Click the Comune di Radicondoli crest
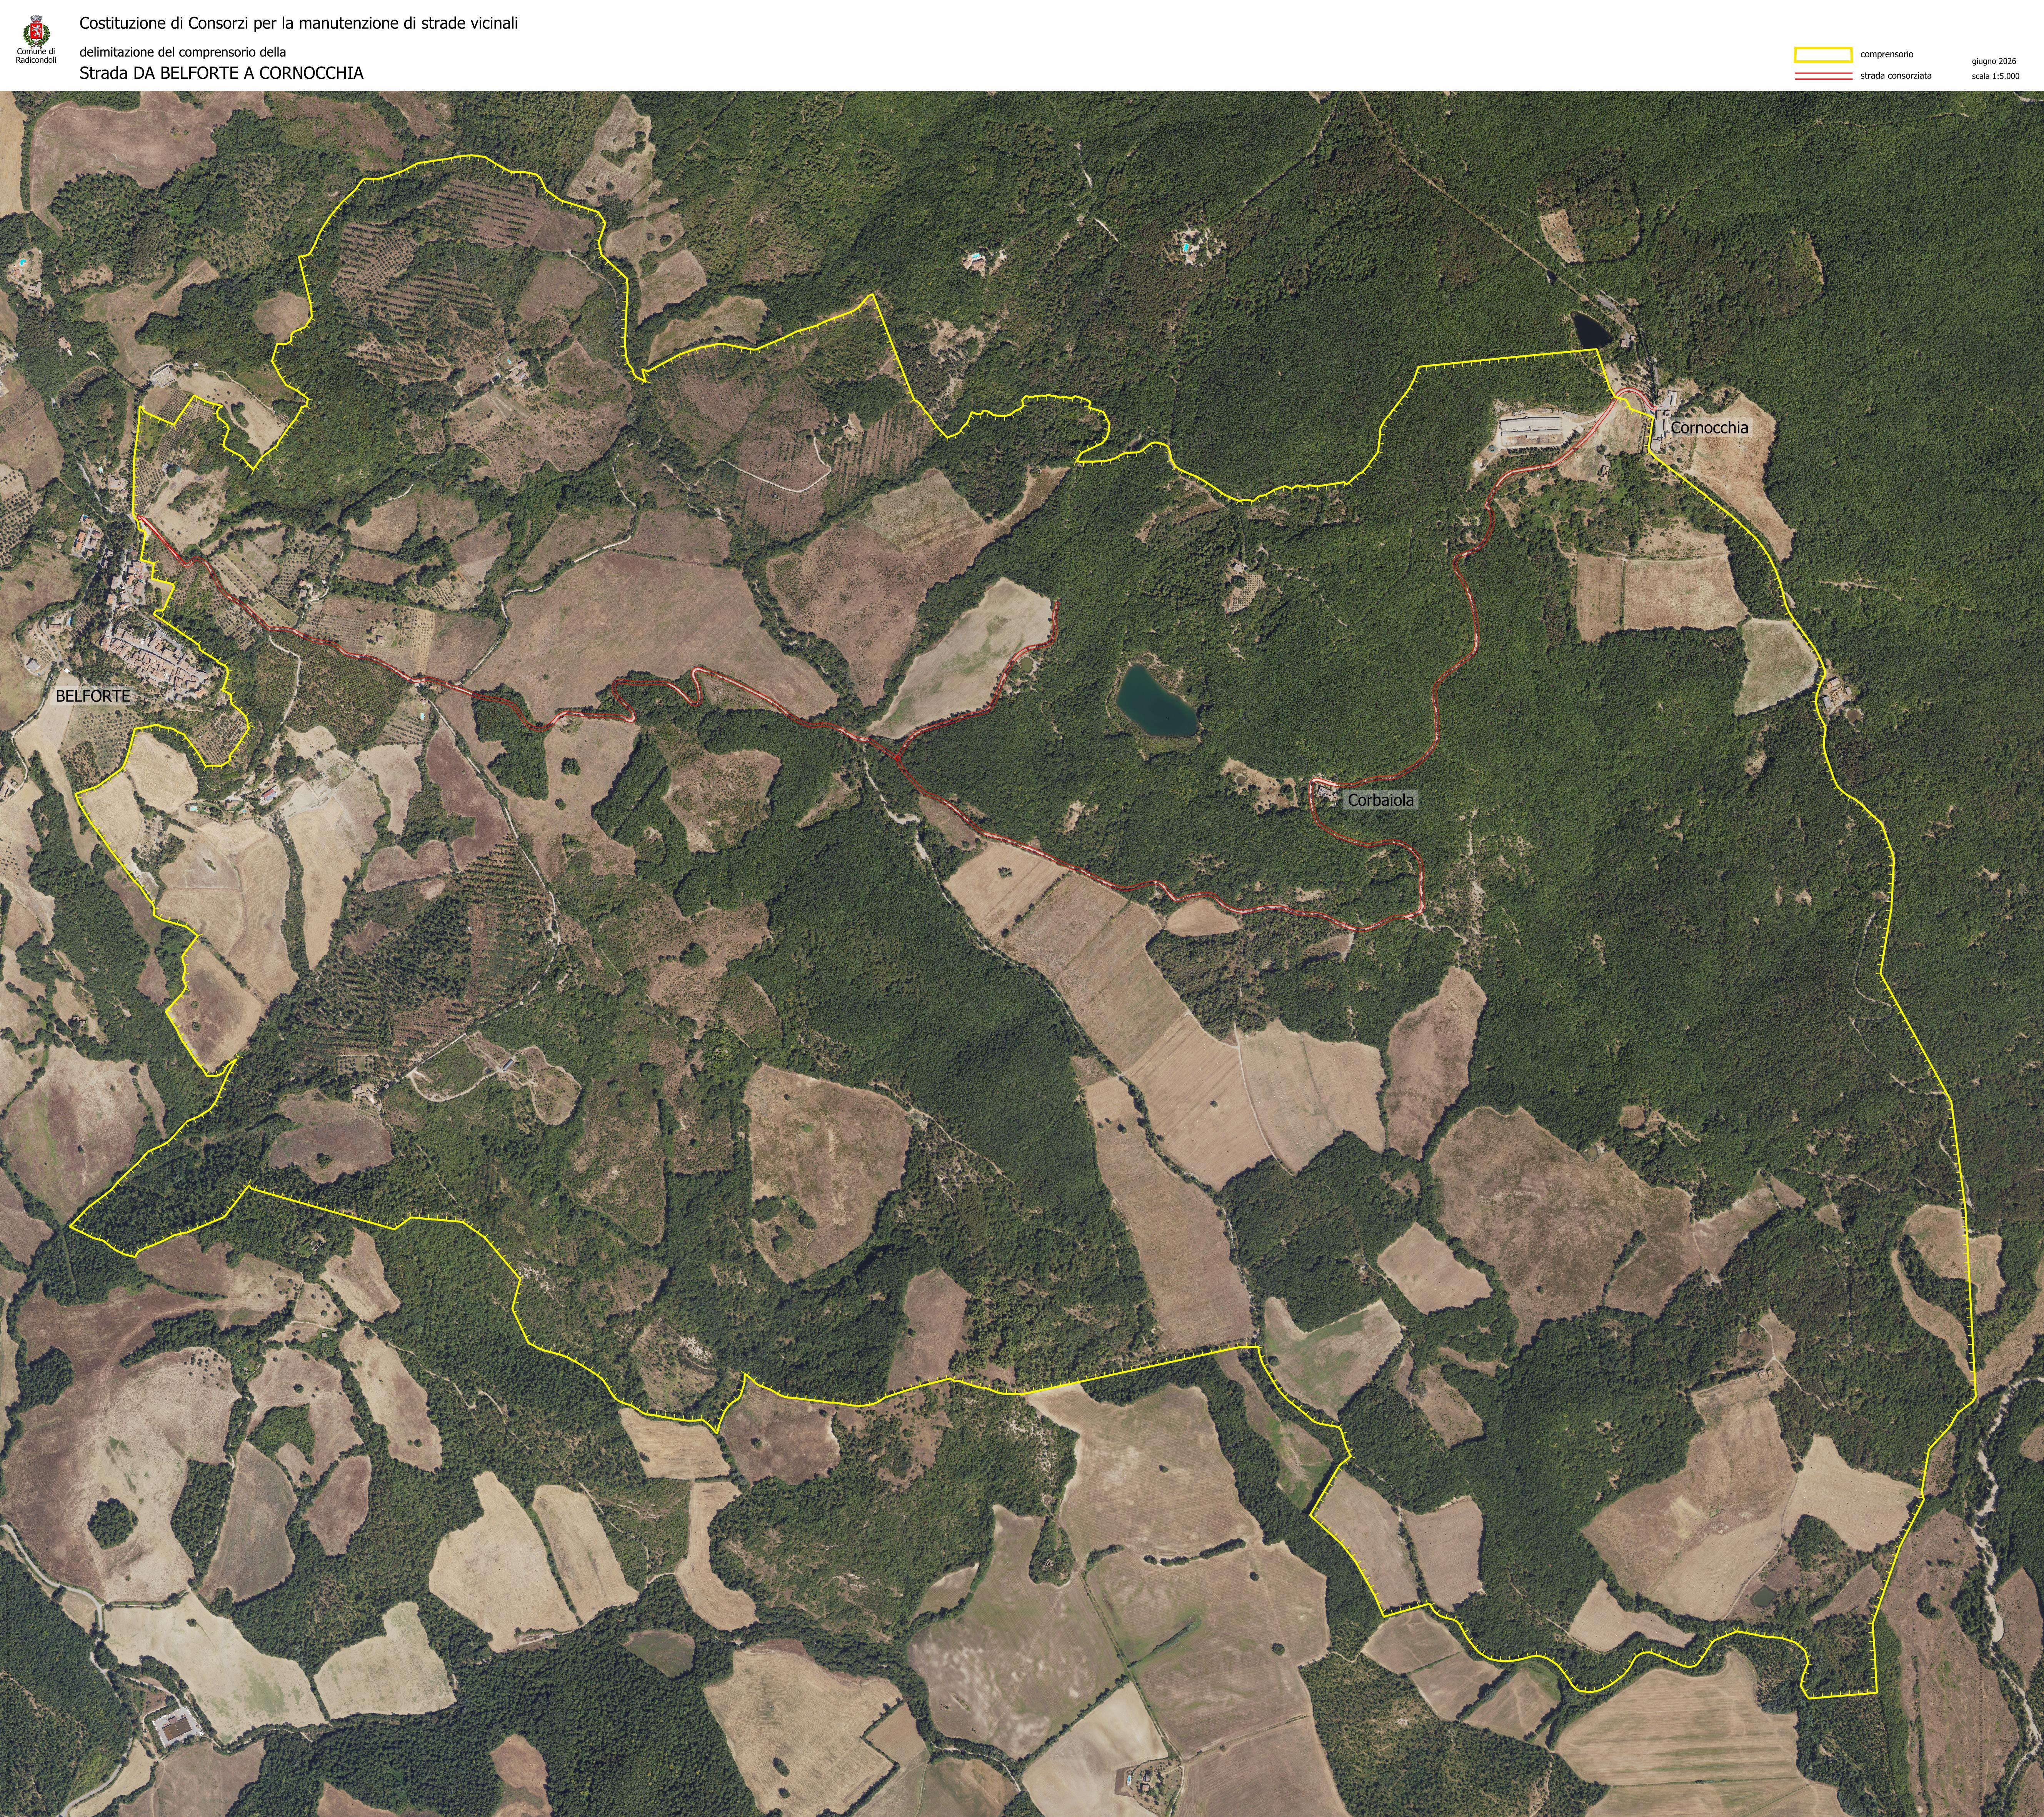The height and width of the screenshot is (1817, 2044). [x=36, y=31]
